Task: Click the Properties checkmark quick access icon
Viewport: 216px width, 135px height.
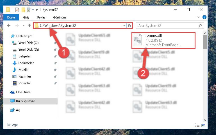Action: tap(17, 10)
